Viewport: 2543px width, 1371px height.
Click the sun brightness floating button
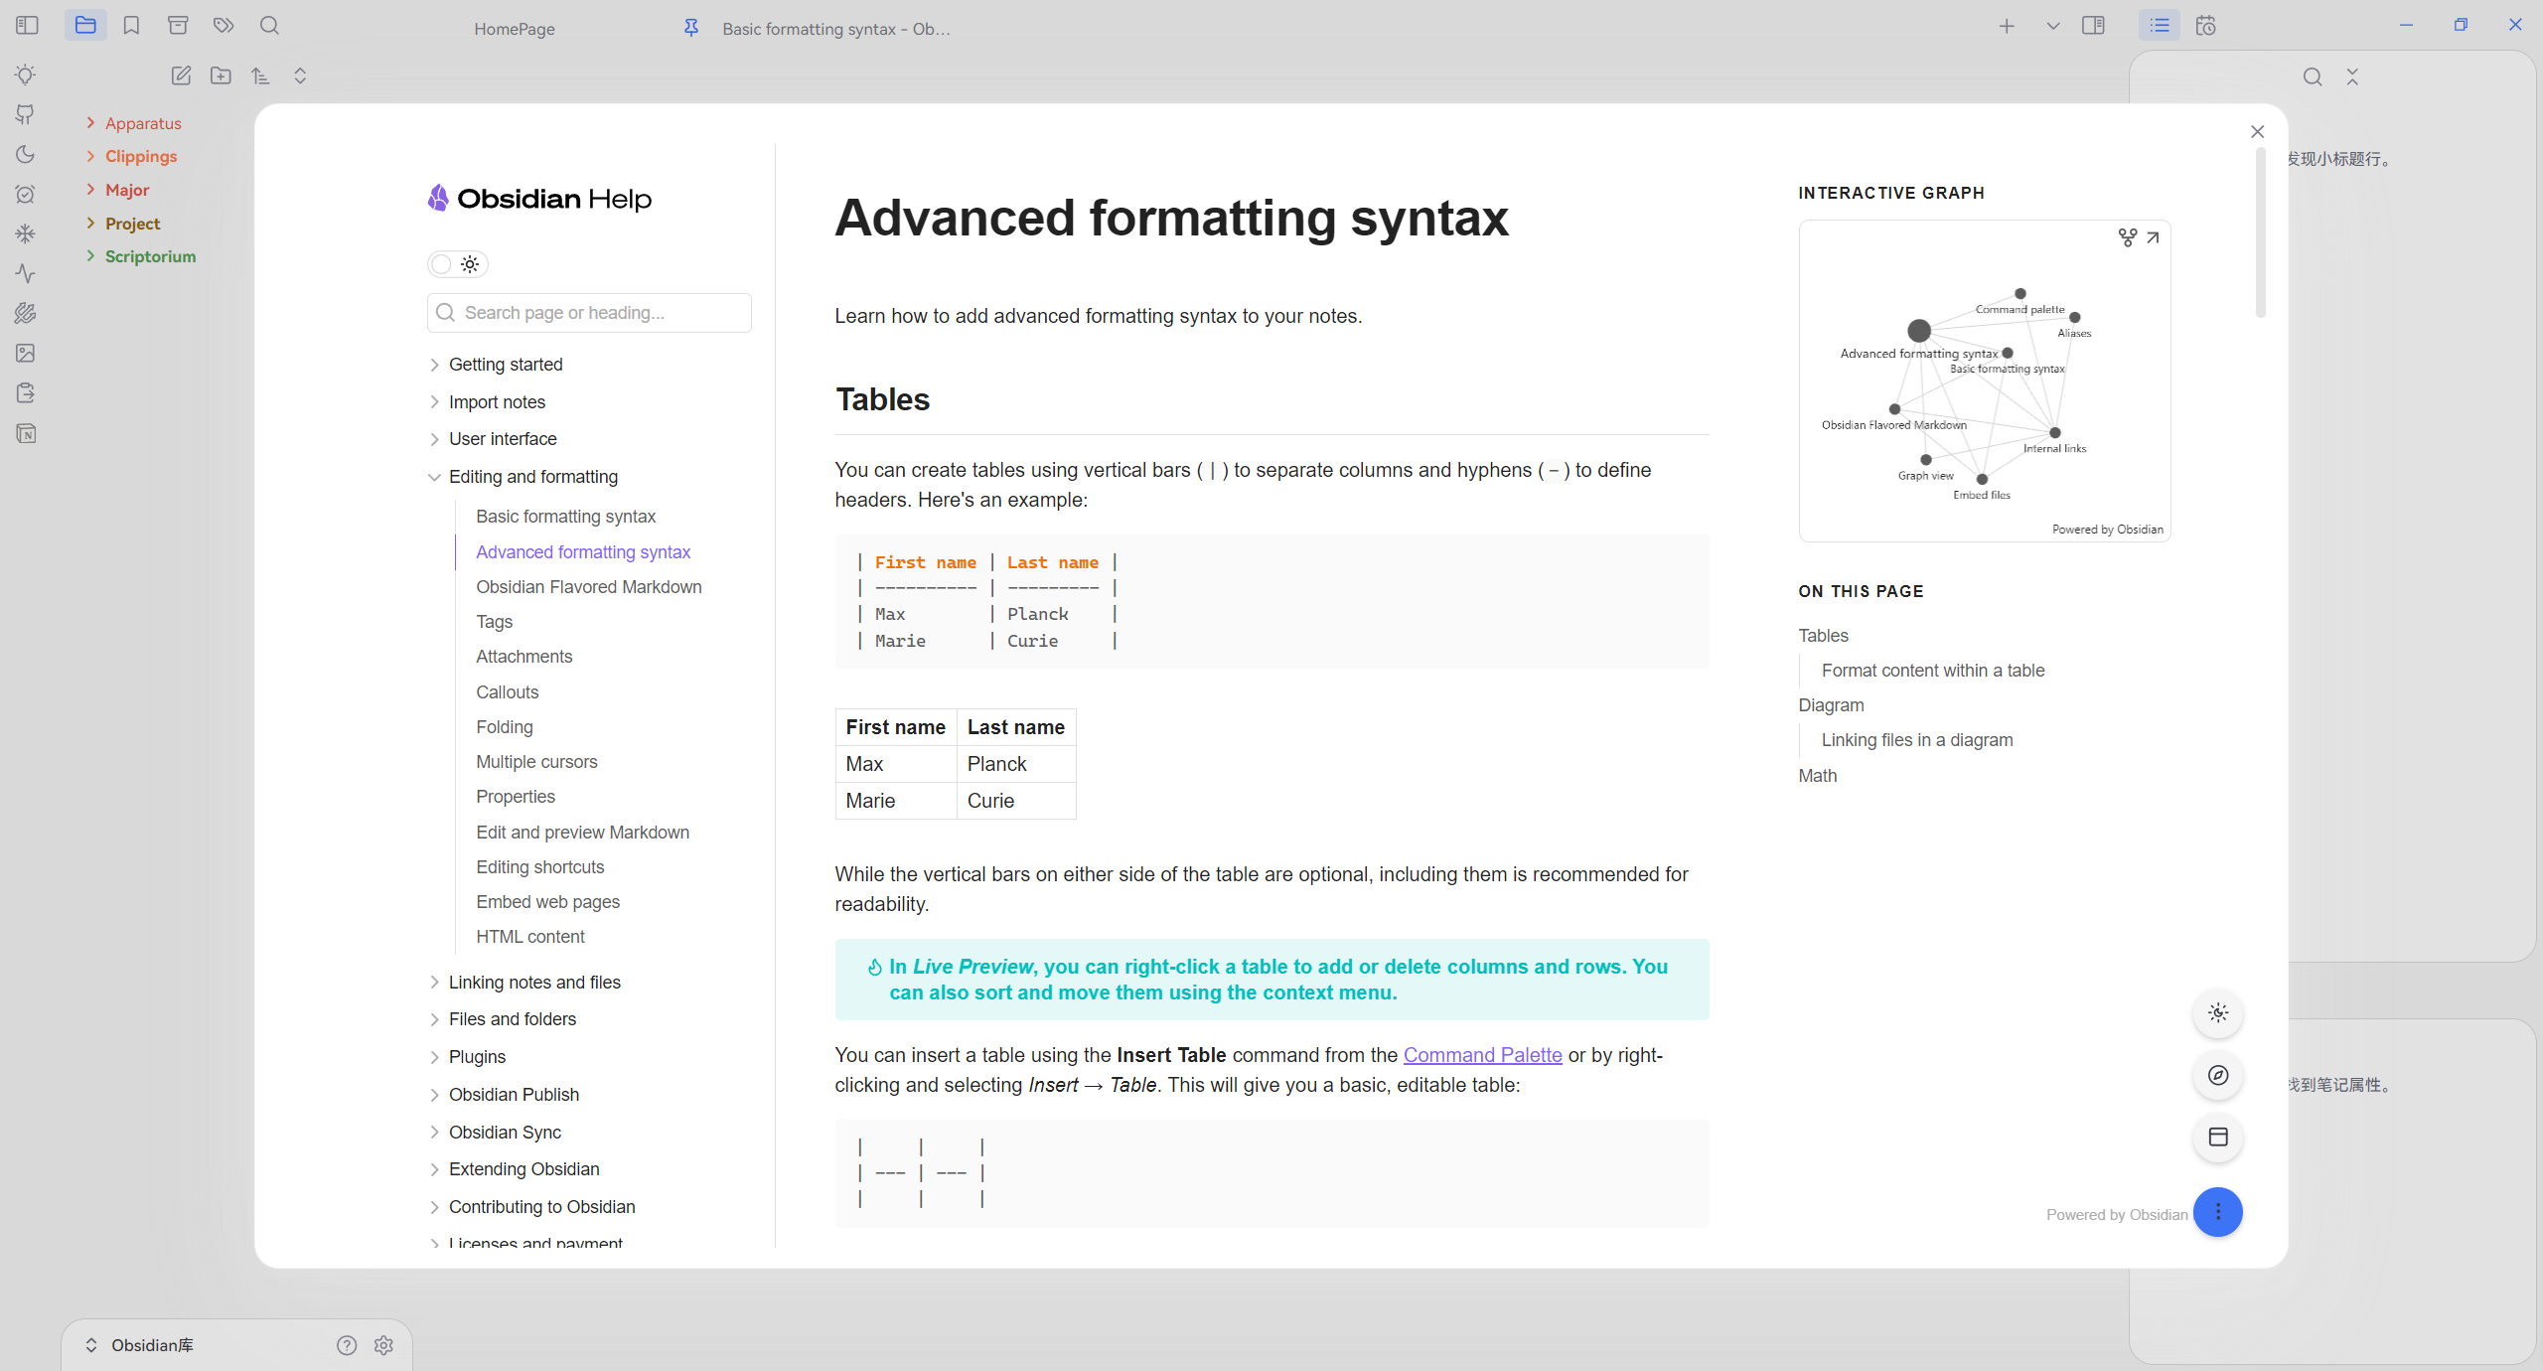pos(2218,1012)
